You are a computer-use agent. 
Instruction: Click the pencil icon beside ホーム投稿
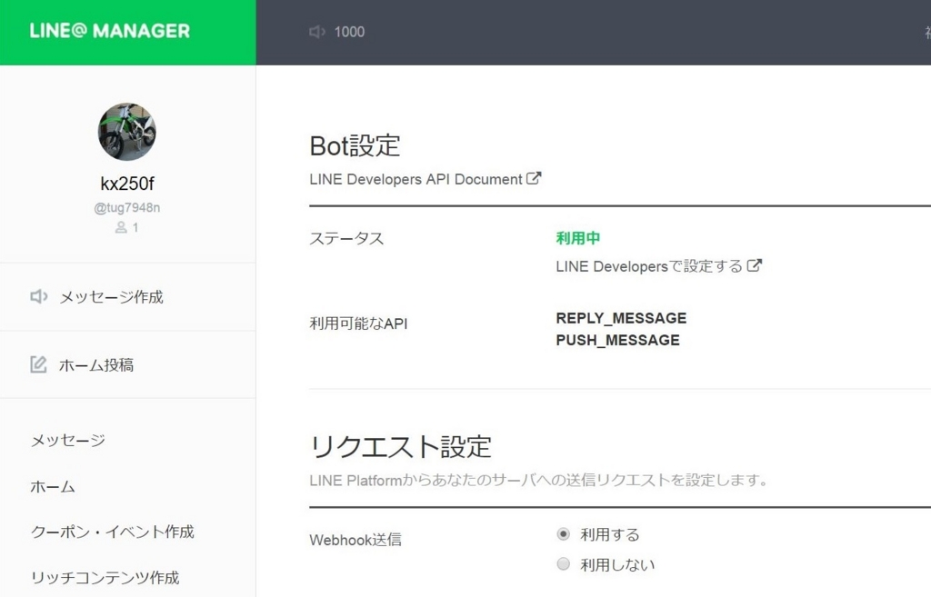38,364
